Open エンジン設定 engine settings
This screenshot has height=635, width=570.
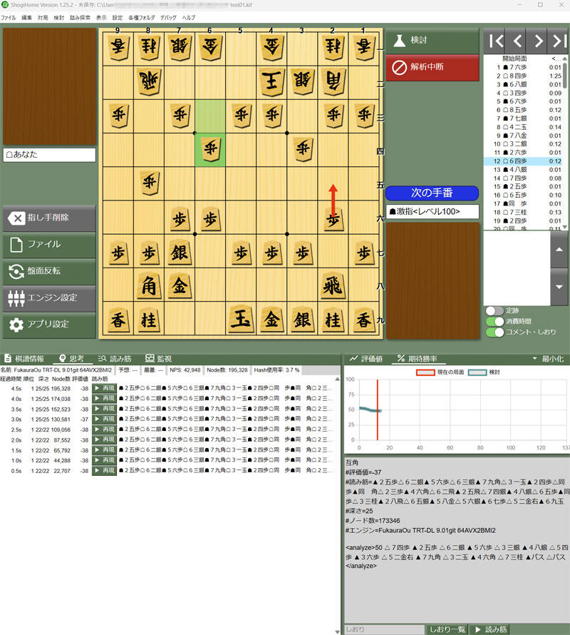[48, 298]
